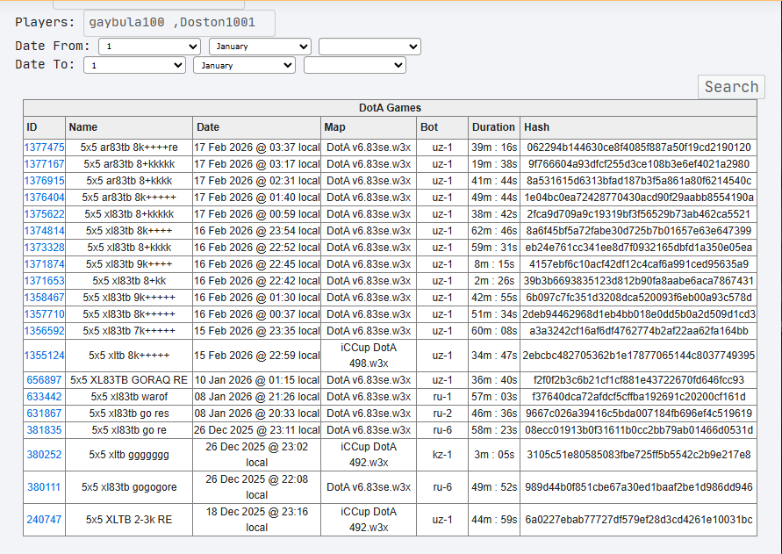Open game ID 240747 link
Image resolution: width=782 pixels, height=554 pixels.
[x=44, y=520]
